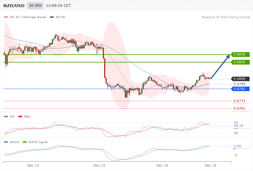Image resolution: width=253 pixels, height=171 pixels.
Task: Click the MACD Signal legend label
Action: (x=38, y=142)
